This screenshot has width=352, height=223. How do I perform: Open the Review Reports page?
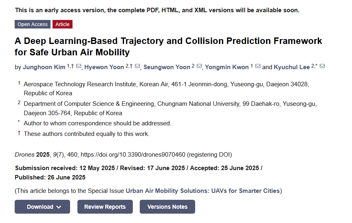point(105,207)
